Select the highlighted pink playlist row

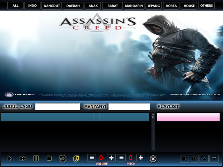click(x=188, y=117)
